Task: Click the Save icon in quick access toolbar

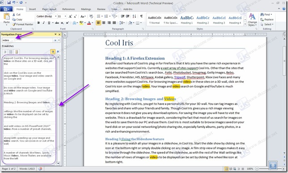Action: coord(9,3)
